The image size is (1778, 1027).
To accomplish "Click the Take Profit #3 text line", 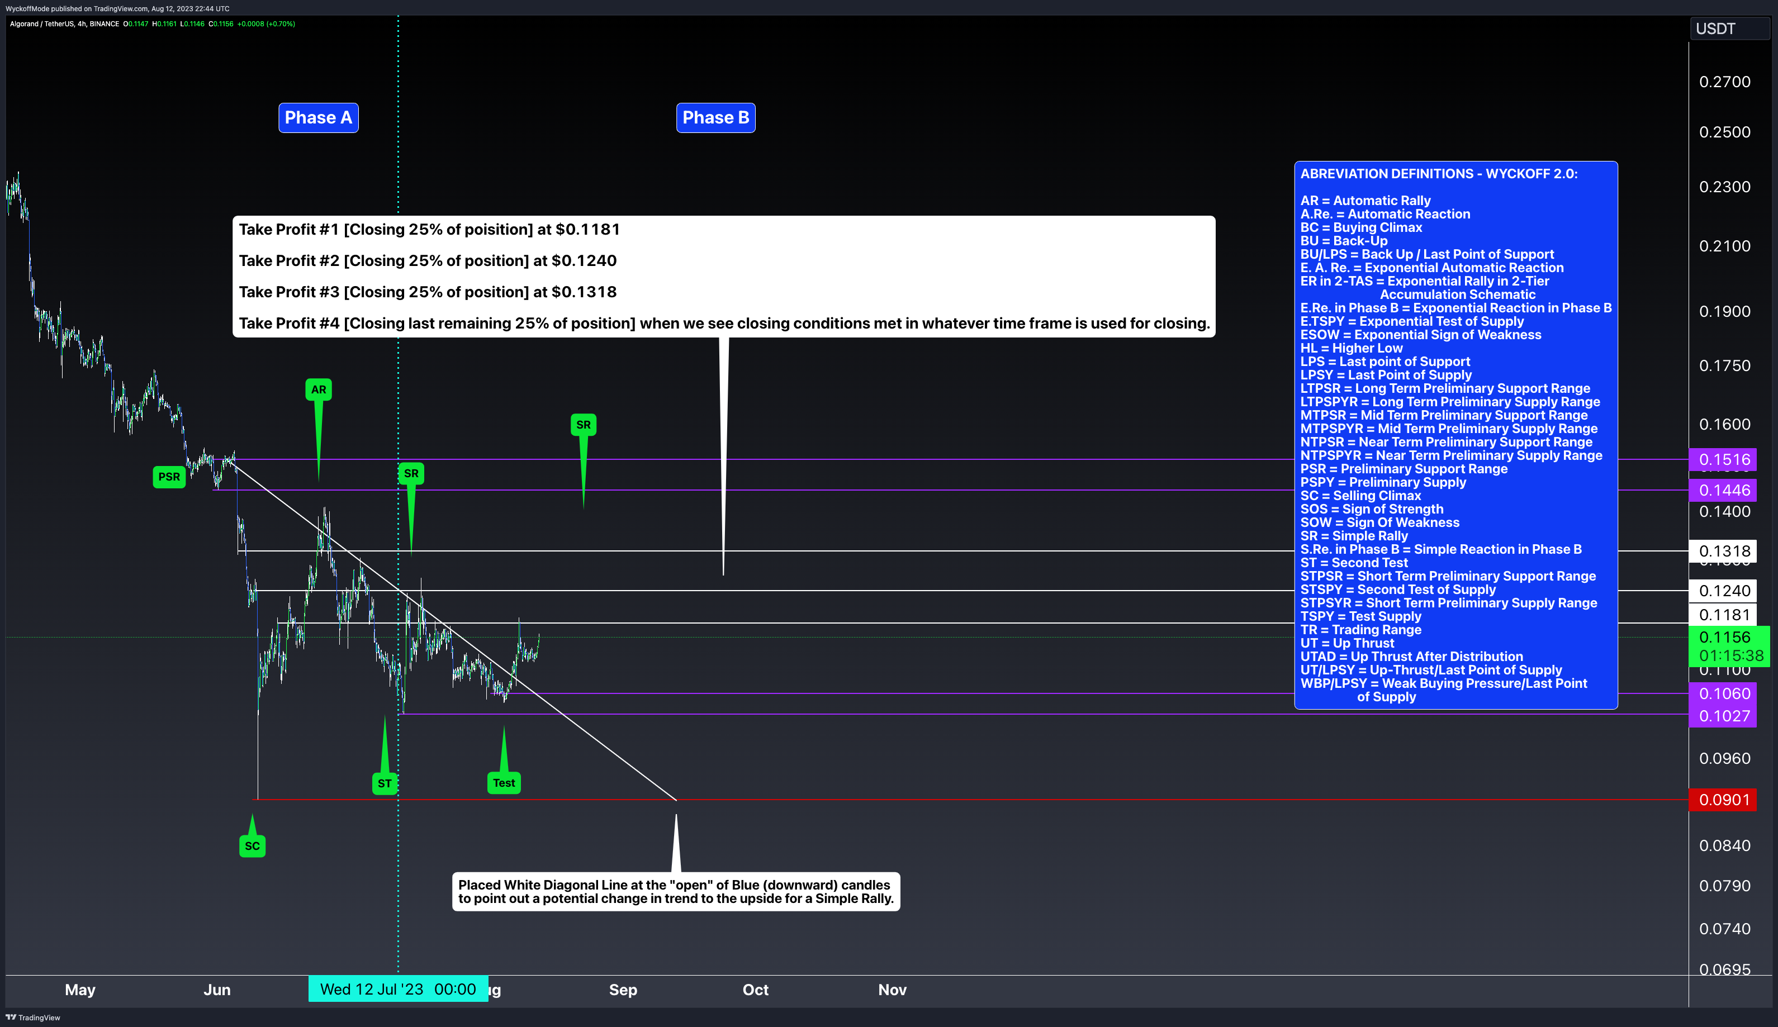I will click(x=428, y=292).
